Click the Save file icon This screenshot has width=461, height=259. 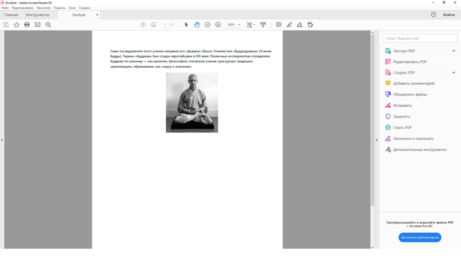tap(6, 25)
